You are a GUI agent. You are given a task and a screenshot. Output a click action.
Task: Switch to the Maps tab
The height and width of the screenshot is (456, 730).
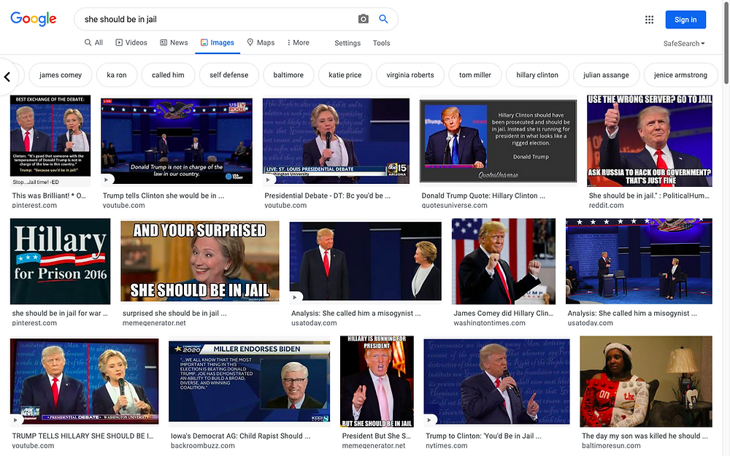pos(261,42)
